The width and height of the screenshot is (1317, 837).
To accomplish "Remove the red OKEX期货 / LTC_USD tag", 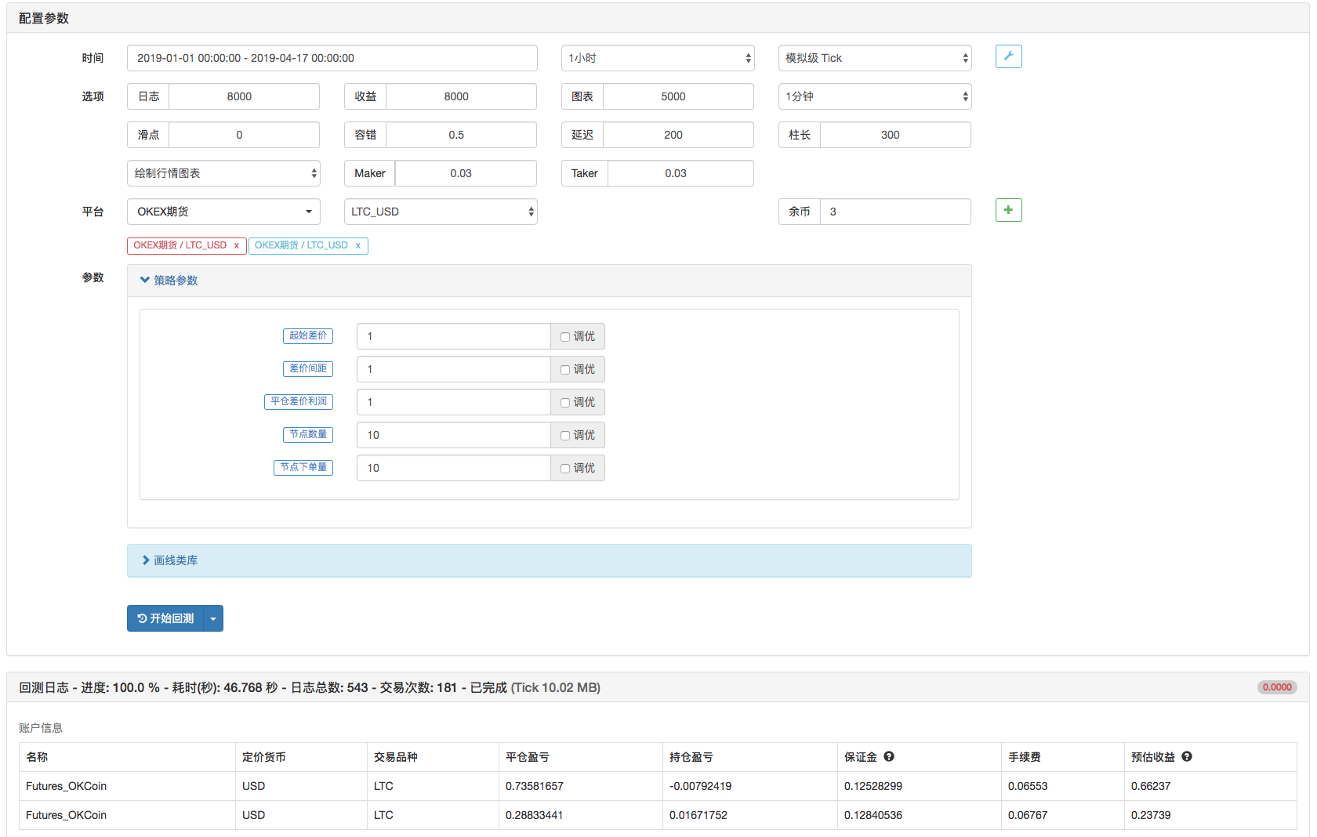I will click(236, 245).
